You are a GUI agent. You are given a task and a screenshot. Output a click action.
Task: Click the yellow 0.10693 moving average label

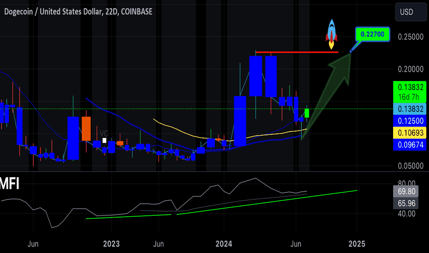pyautogui.click(x=410, y=132)
